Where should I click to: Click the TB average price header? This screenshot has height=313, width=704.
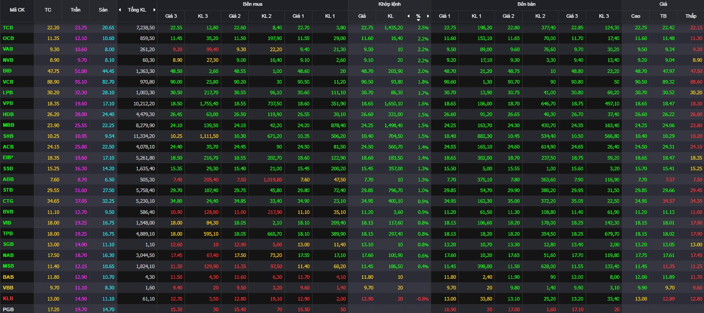coord(663,16)
